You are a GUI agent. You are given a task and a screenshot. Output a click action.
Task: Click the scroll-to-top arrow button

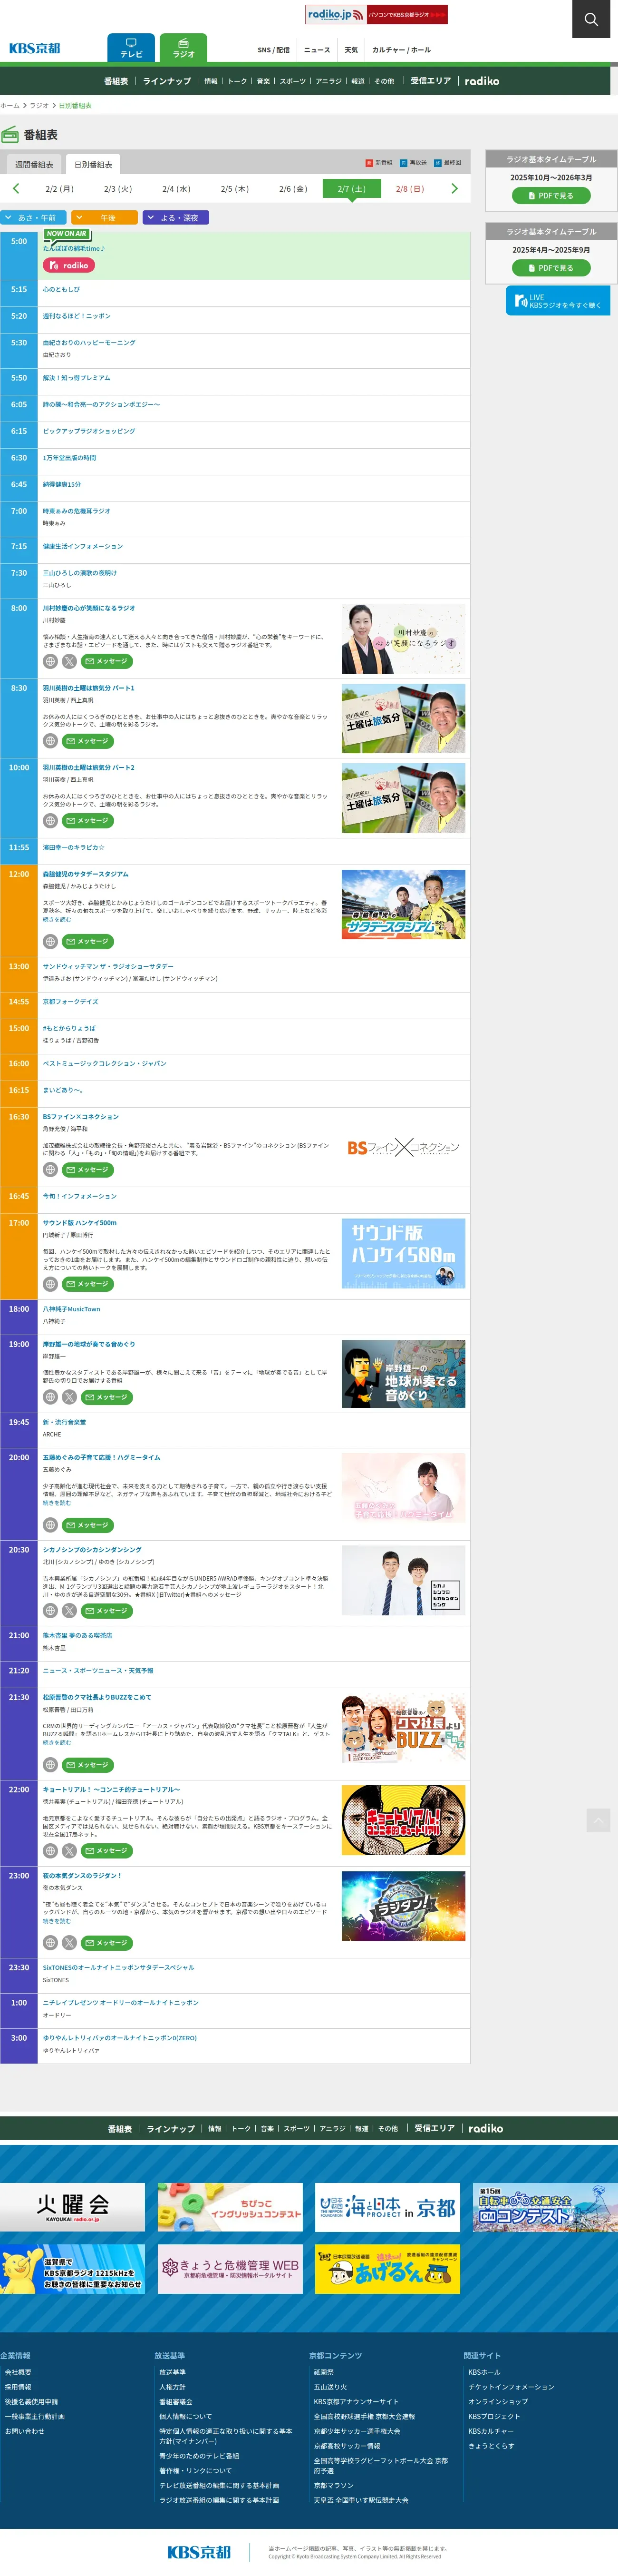pyautogui.click(x=598, y=1820)
